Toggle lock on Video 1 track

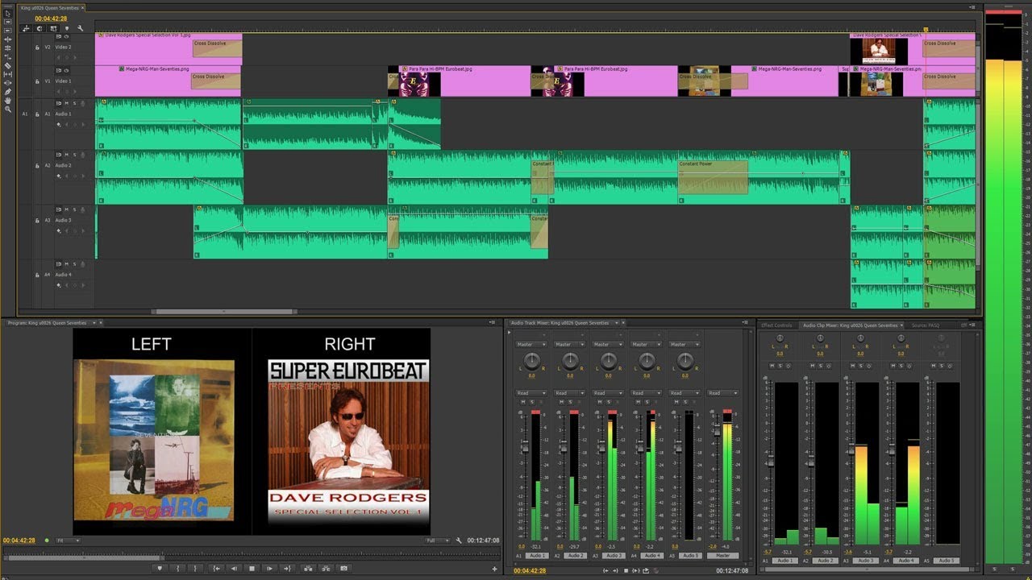tap(37, 81)
